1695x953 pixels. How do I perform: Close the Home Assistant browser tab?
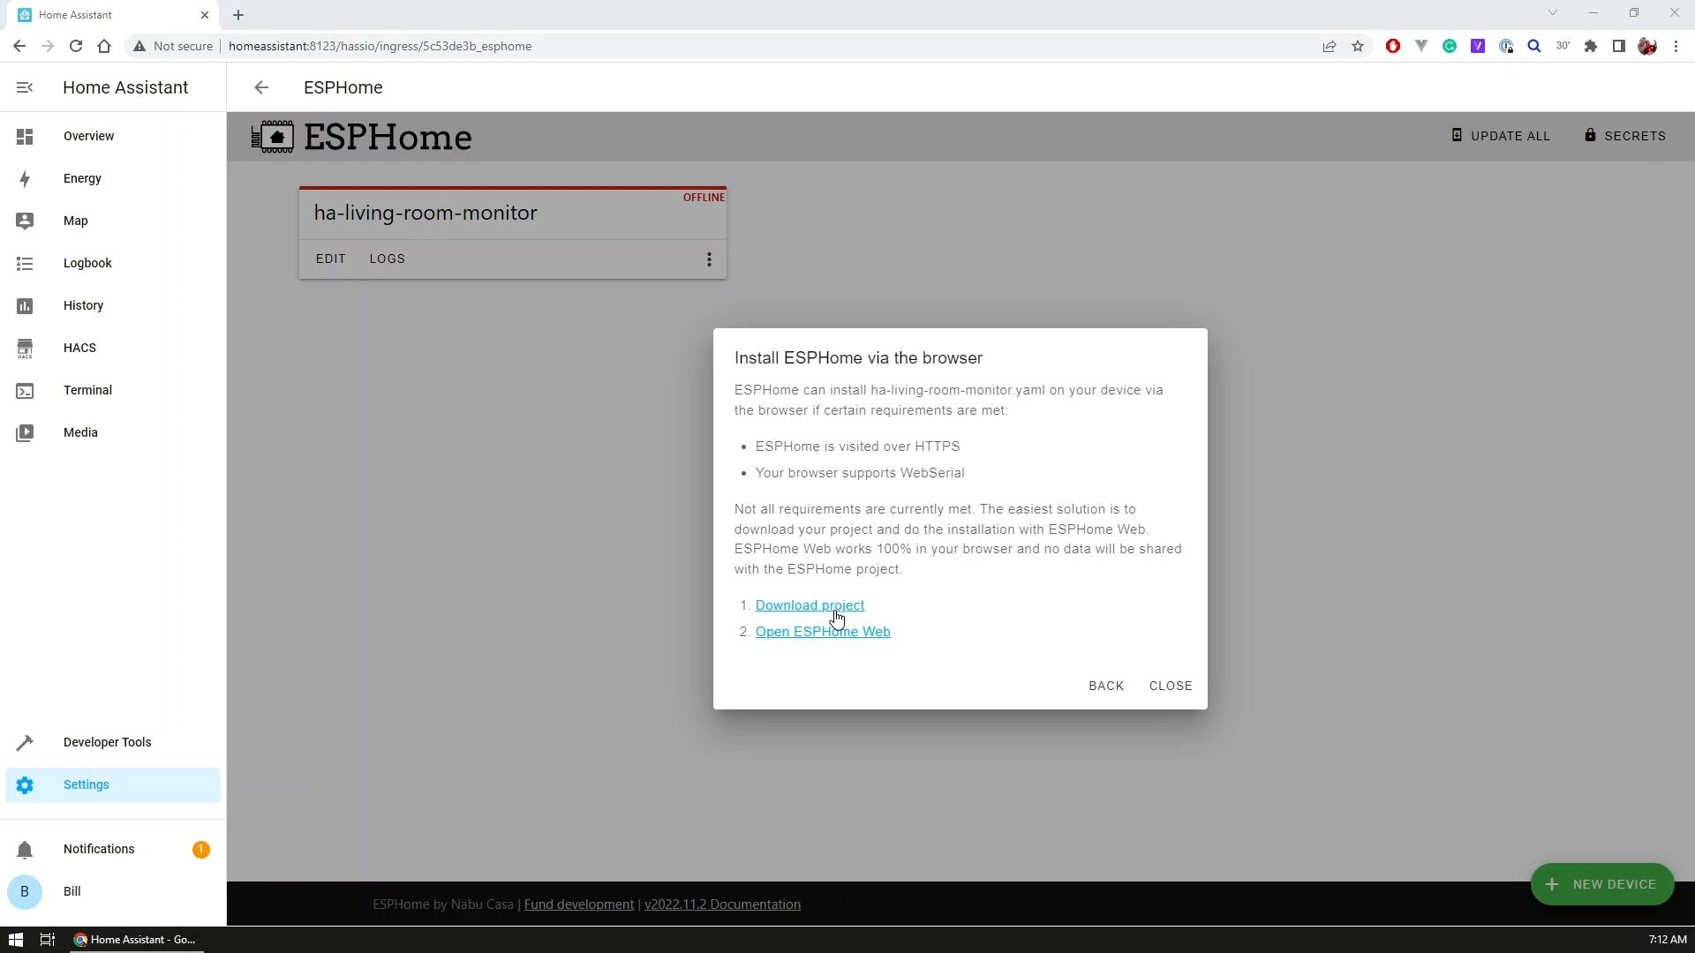(x=205, y=15)
